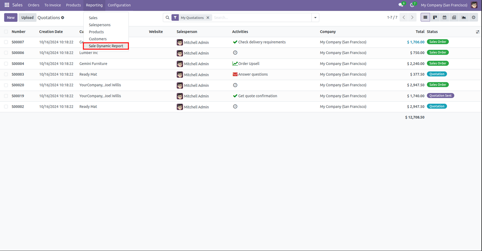Select the checkbox for S00019
Screen dimensions: 482x251
click(6, 96)
